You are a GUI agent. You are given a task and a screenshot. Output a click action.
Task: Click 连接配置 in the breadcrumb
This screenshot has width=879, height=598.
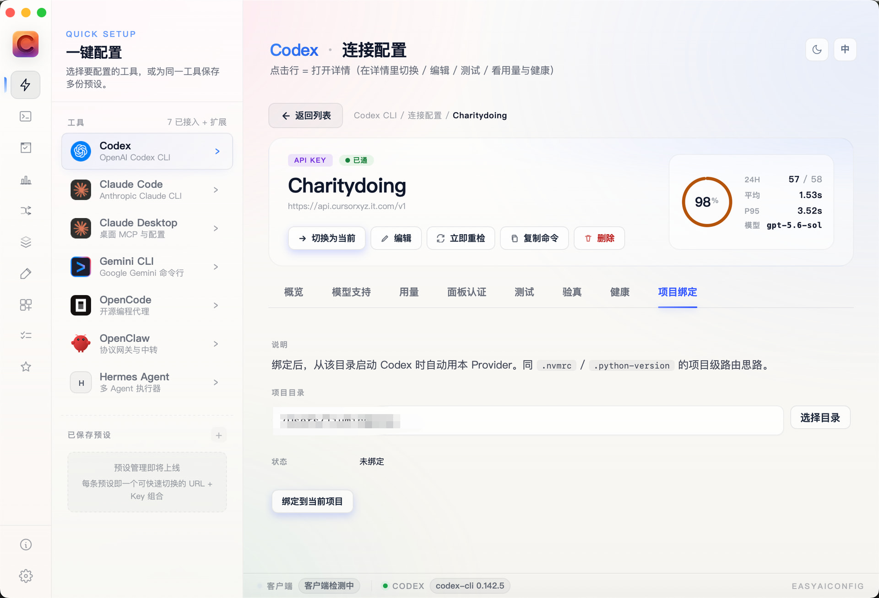425,115
